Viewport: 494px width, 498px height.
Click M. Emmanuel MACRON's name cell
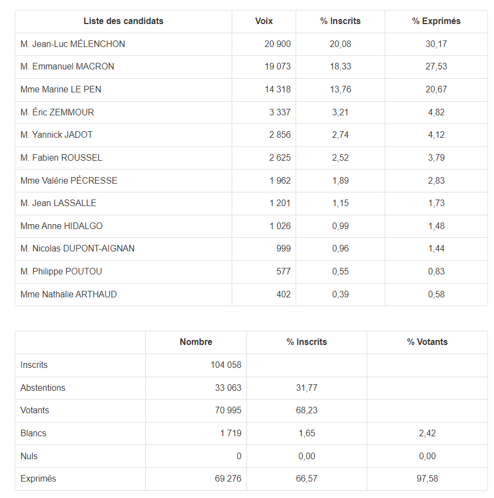(67, 67)
